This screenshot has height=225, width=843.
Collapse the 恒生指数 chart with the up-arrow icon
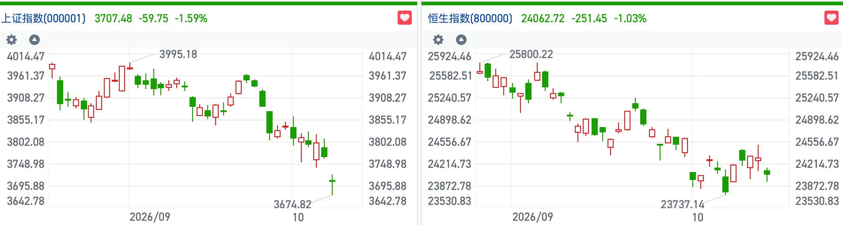tap(461, 40)
